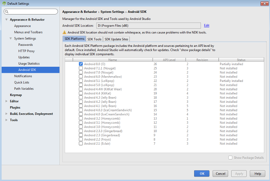The height and width of the screenshot is (181, 270).
Task: Collapse the System Settings tree node
Action: point(11,38)
